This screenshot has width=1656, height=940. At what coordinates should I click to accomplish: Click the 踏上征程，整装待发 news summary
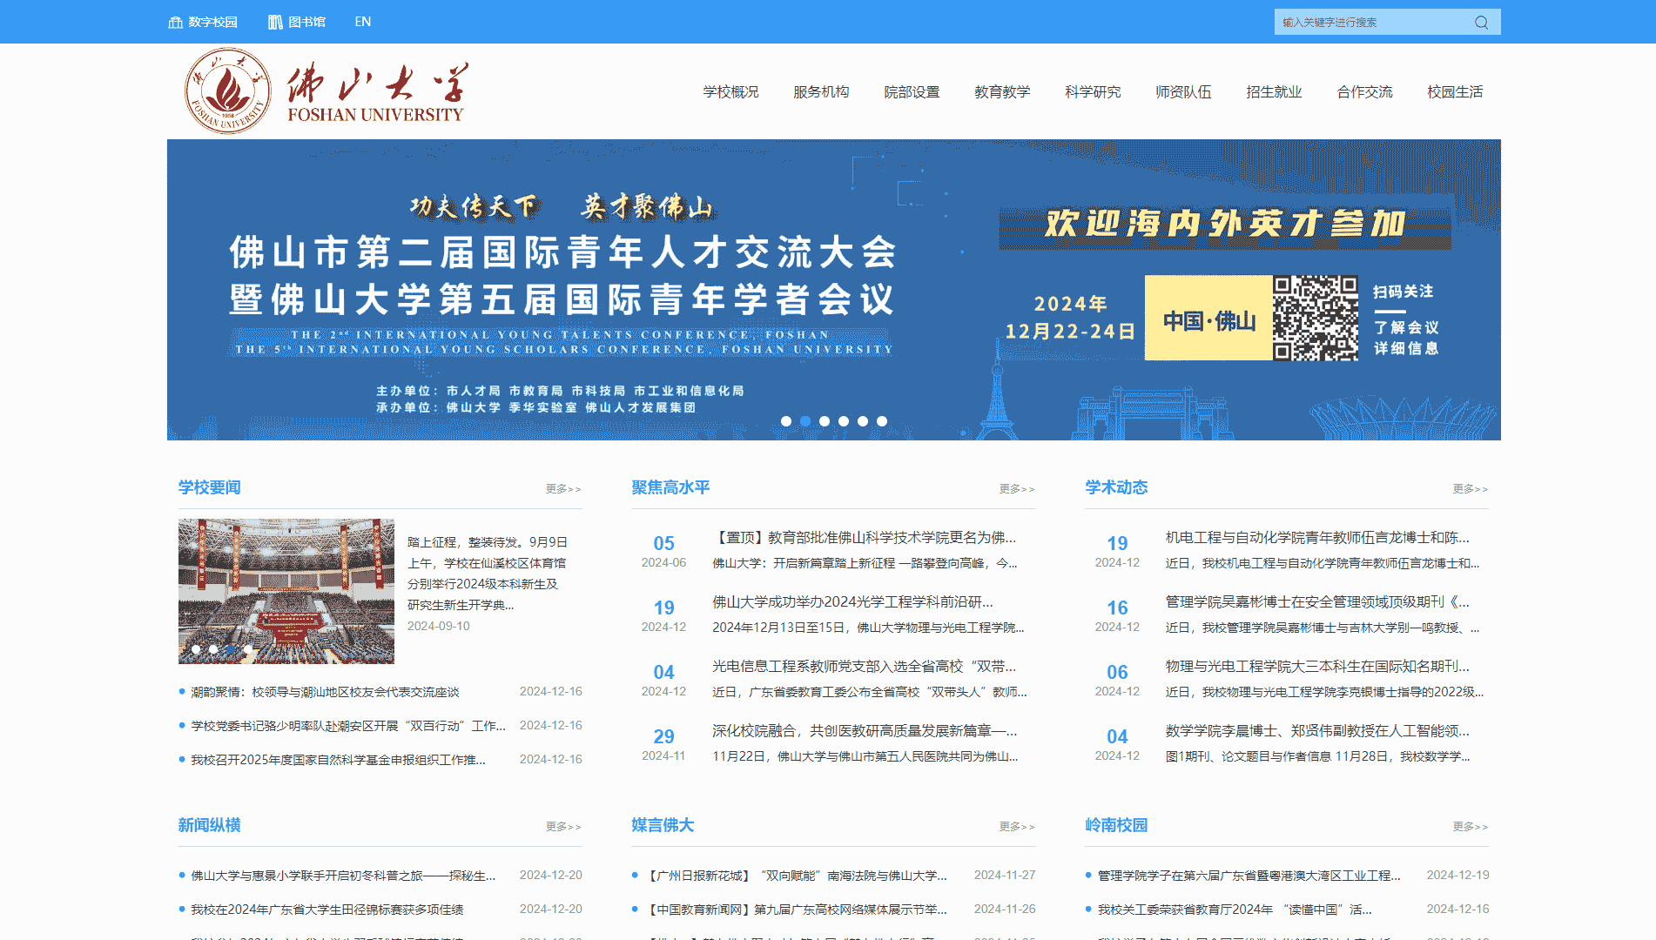point(488,574)
